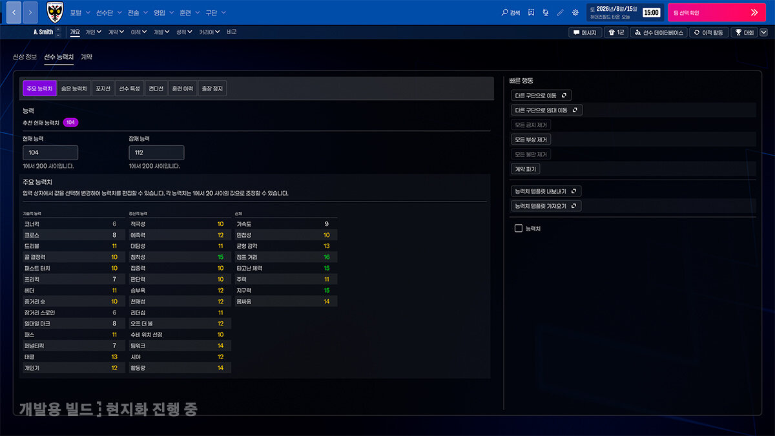Go back with the left arrow button

point(13,12)
